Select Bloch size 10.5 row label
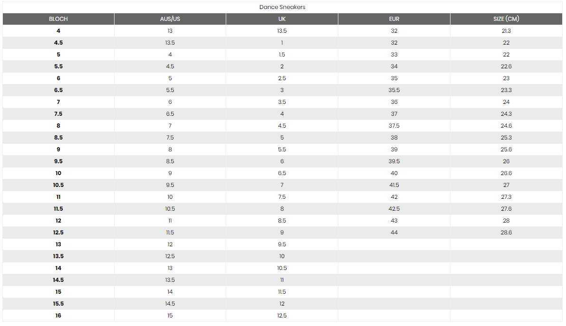 (x=58, y=185)
